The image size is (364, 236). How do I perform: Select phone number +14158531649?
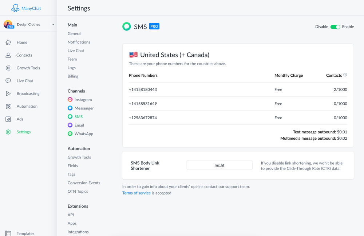[143, 104]
